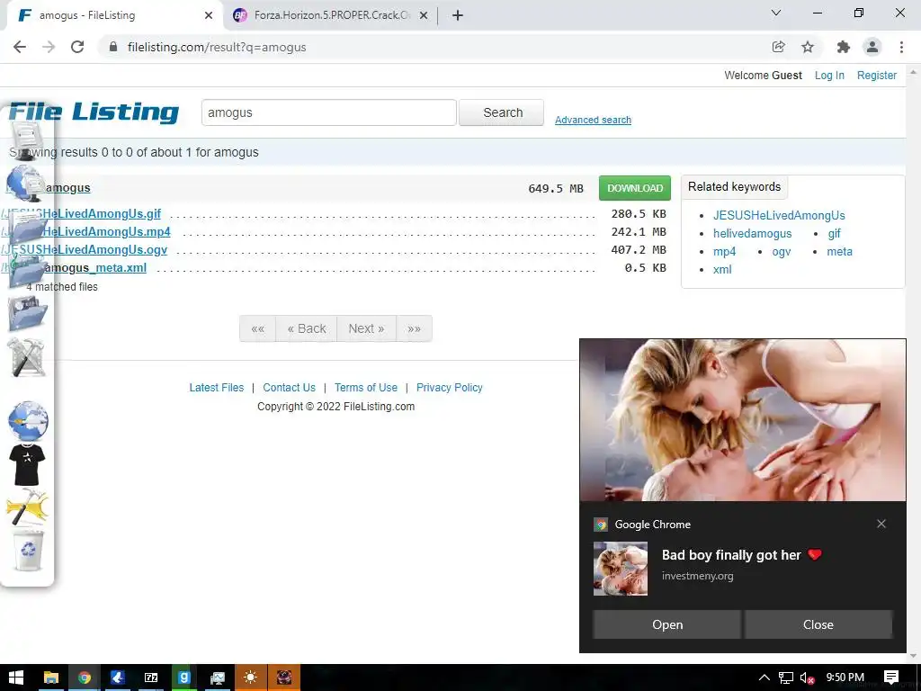Click the gif related keyword

834,233
